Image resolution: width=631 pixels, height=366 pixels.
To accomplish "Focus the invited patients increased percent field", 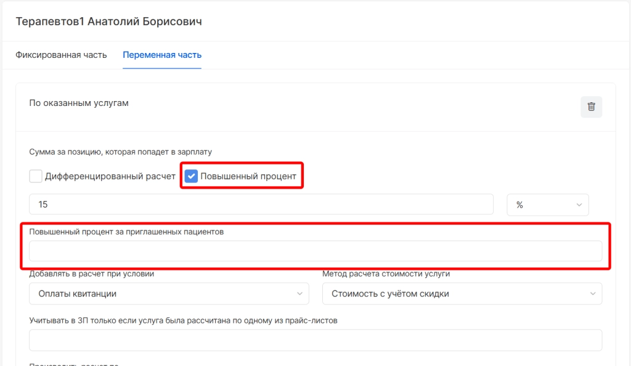I will 315,251.
